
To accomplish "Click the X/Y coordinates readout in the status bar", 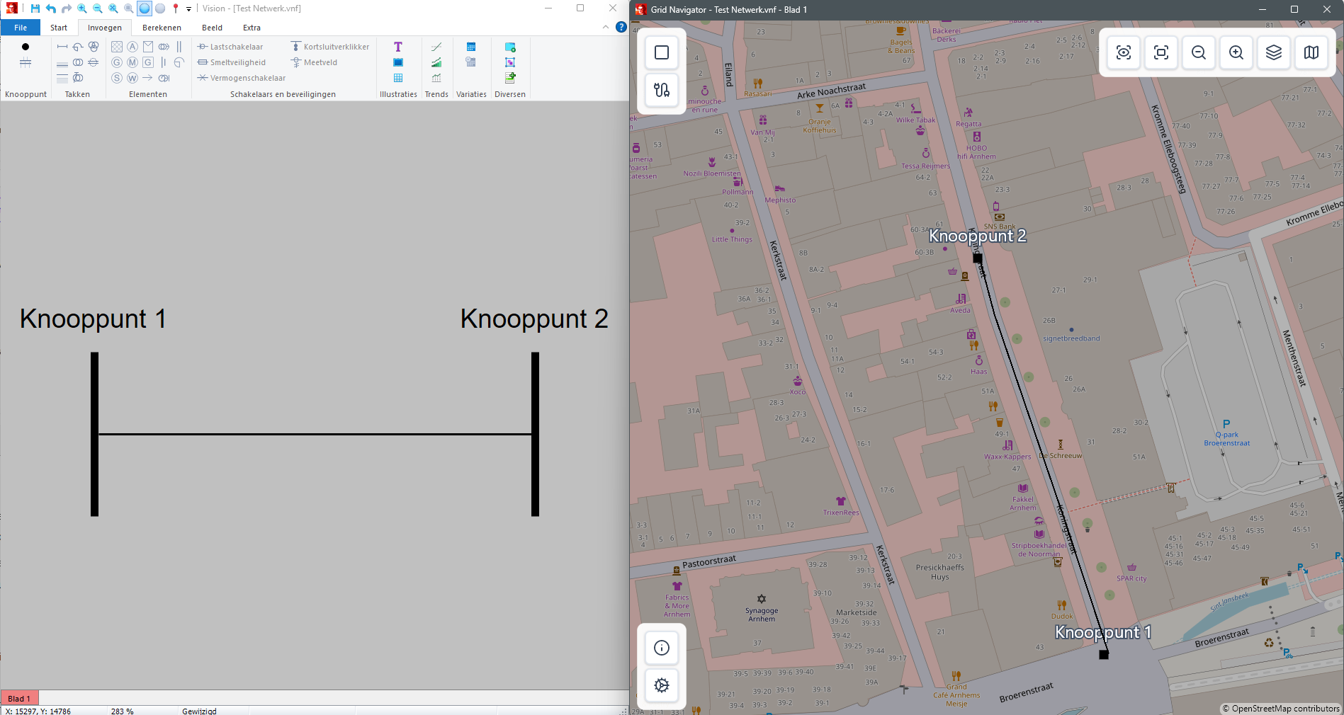I will pos(38,711).
